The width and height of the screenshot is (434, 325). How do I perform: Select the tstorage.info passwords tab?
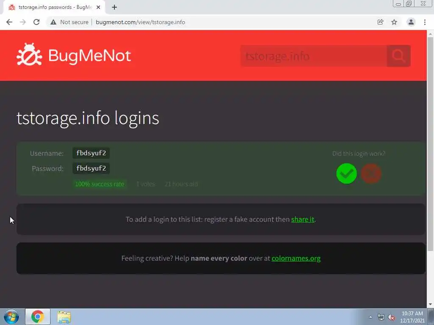point(54,8)
